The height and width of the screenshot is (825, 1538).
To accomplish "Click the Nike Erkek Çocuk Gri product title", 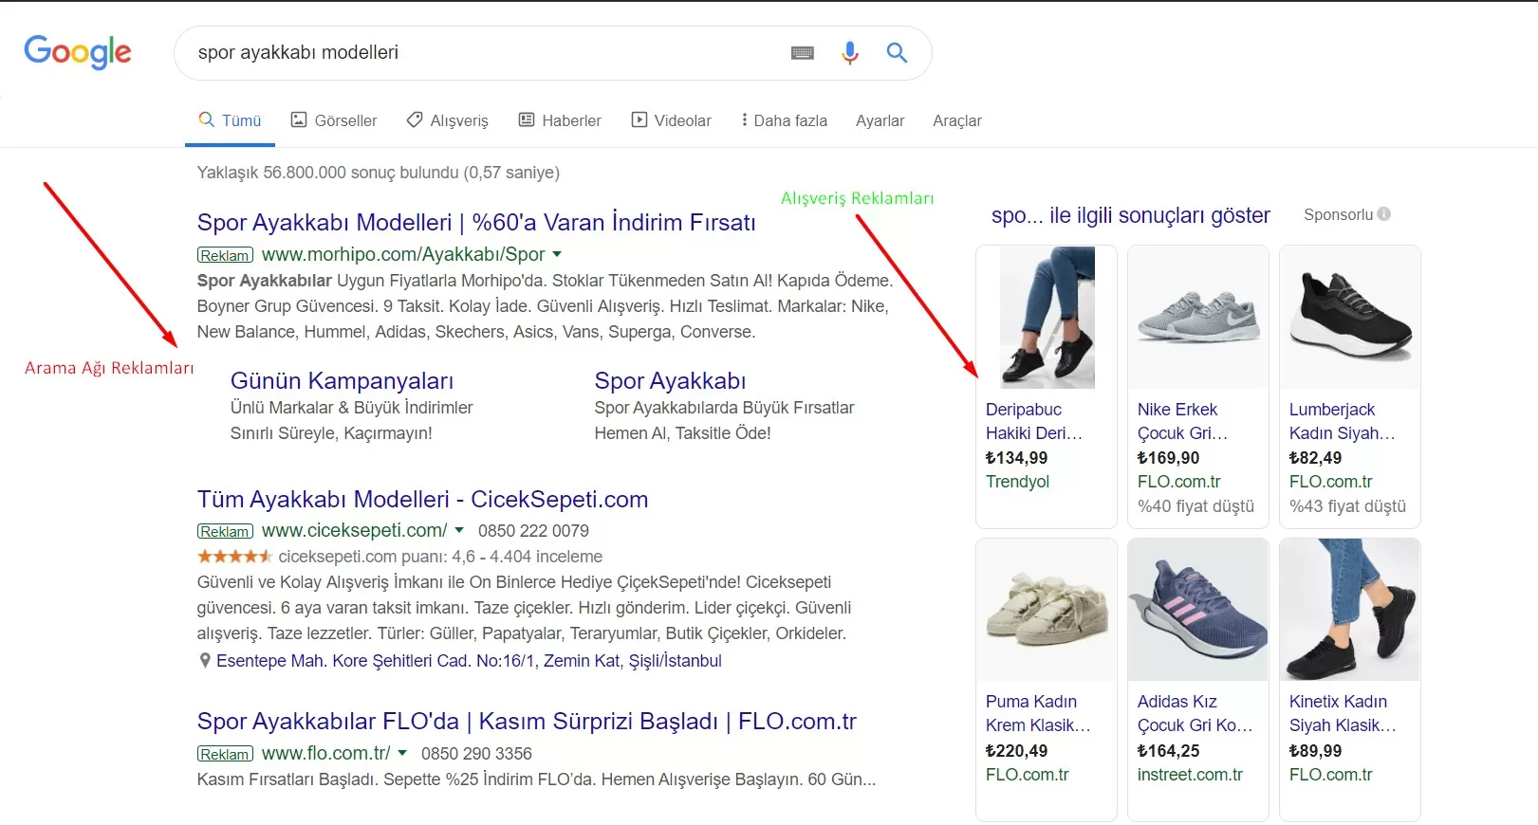I will tap(1183, 421).
